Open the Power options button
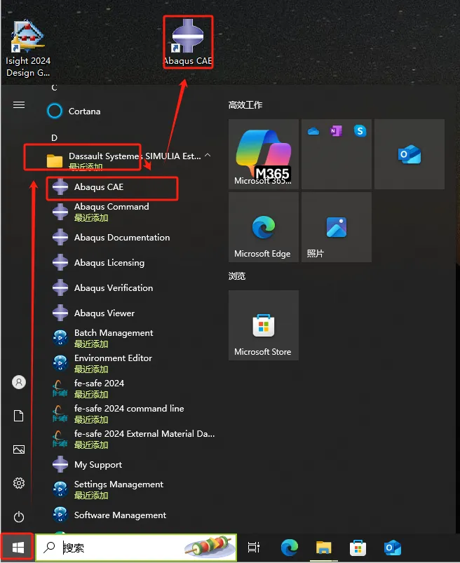The height and width of the screenshot is (563, 460). coord(19,517)
